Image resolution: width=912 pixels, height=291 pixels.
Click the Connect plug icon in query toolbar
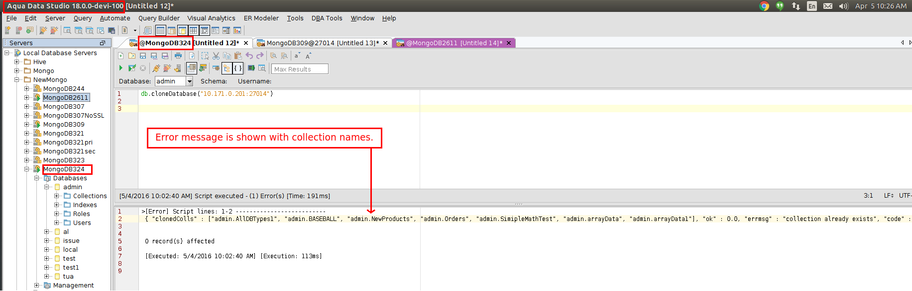(156, 68)
